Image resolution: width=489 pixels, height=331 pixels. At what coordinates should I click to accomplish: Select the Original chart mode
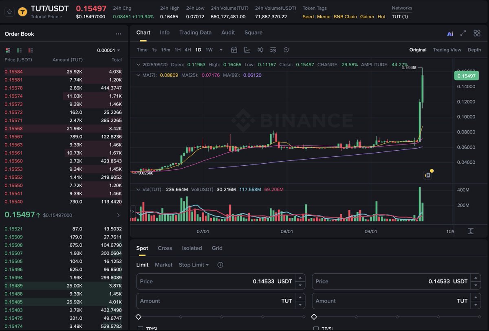418,50
